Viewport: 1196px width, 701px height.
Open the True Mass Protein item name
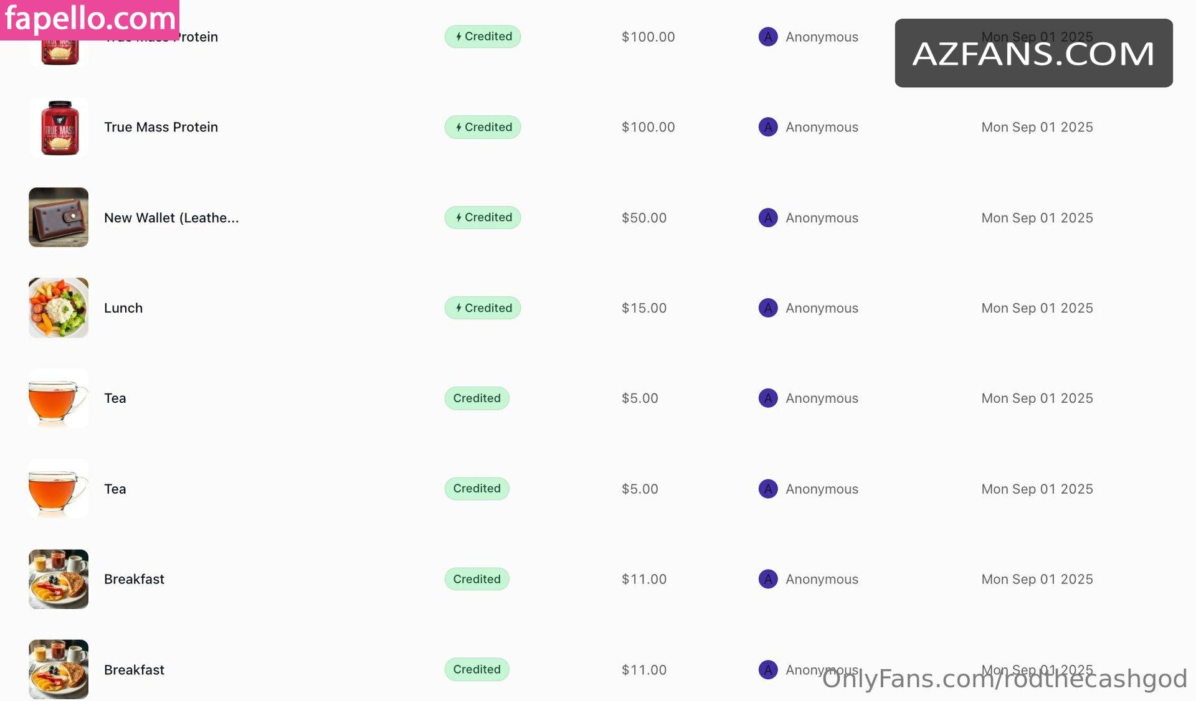[161, 127]
